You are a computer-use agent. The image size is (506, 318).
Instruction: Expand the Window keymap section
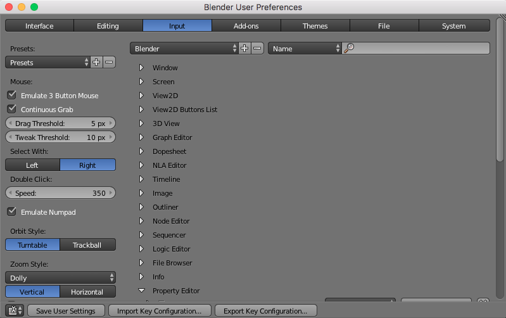tap(141, 68)
